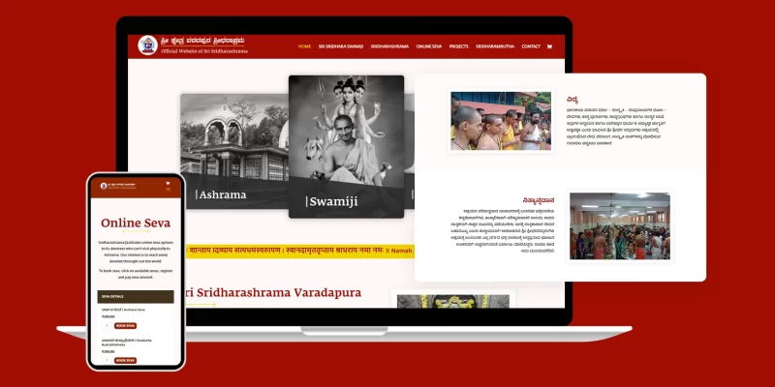Go to ONLINE SEVA in the navbar
This screenshot has height=387, width=775.
point(428,46)
